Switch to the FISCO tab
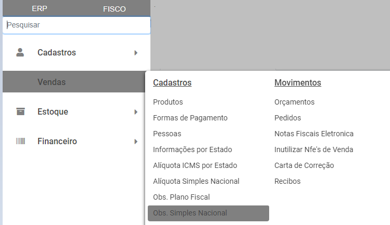 coord(114,9)
